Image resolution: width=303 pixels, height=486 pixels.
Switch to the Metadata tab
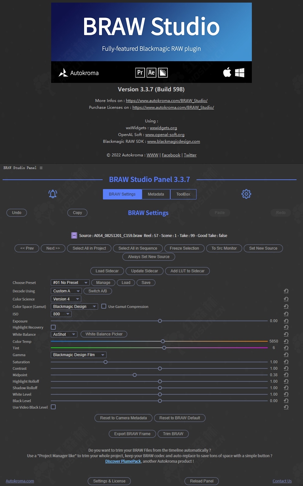pyautogui.click(x=156, y=194)
